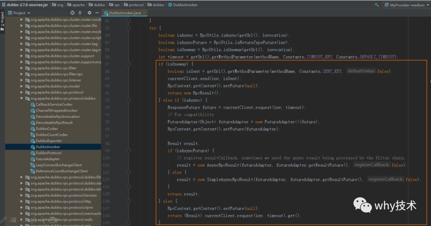Open the Project view dropdown
Viewport: 431px width, 226px height.
[x=19, y=13]
